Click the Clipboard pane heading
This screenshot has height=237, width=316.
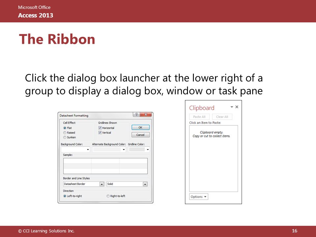202,108
